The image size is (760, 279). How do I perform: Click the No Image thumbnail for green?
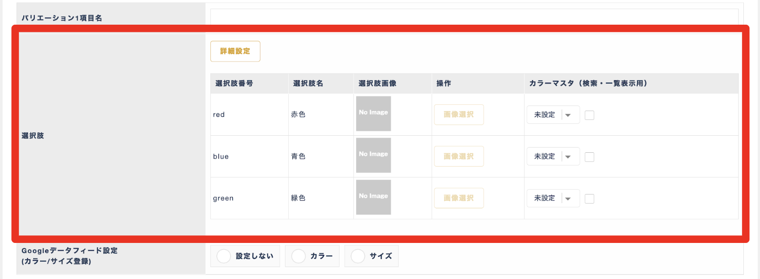click(x=373, y=197)
